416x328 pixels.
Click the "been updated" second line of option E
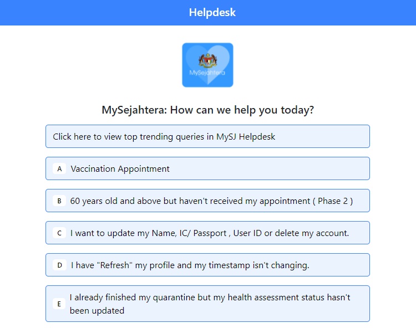click(97, 310)
